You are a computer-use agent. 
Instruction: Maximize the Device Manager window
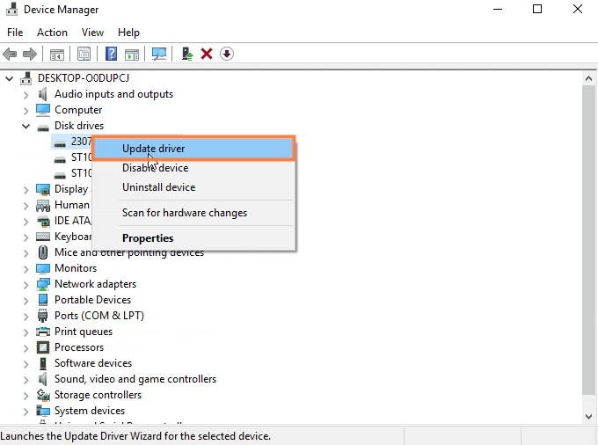coord(537,9)
